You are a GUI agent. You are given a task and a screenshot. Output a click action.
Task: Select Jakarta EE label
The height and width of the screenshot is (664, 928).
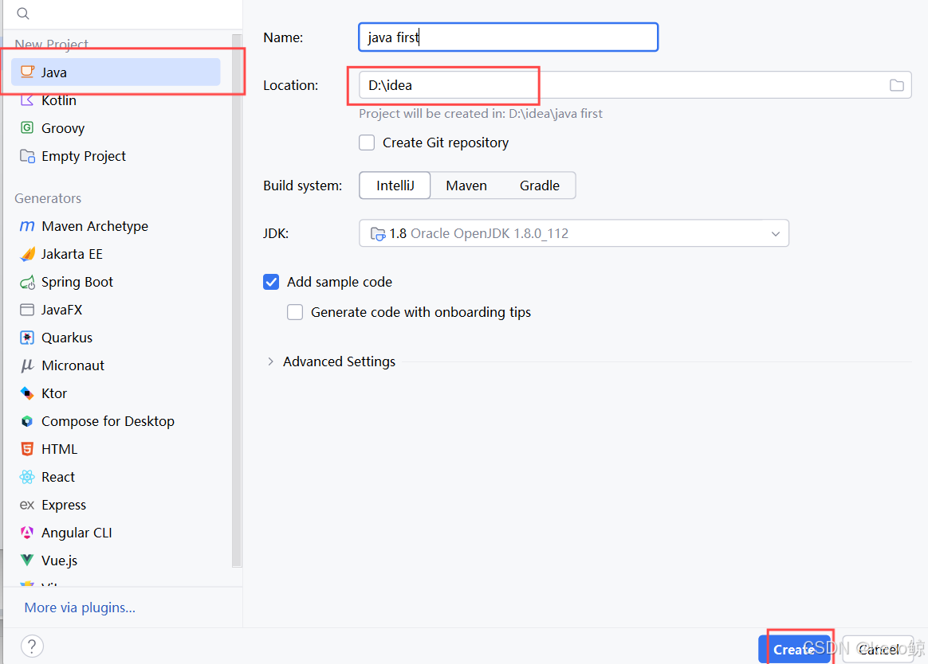pos(72,254)
